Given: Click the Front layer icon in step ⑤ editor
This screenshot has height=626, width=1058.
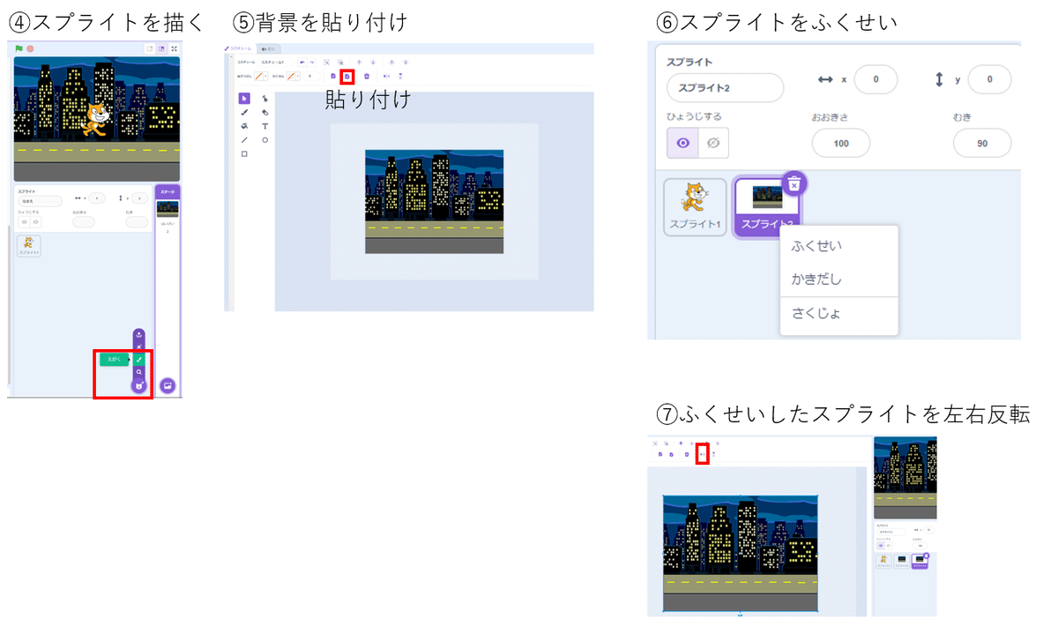Looking at the screenshot, I should pyautogui.click(x=391, y=63).
